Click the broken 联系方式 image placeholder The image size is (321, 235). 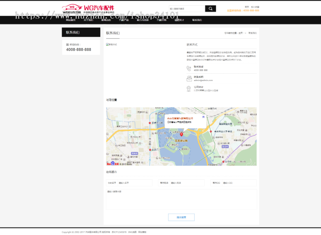(111, 45)
